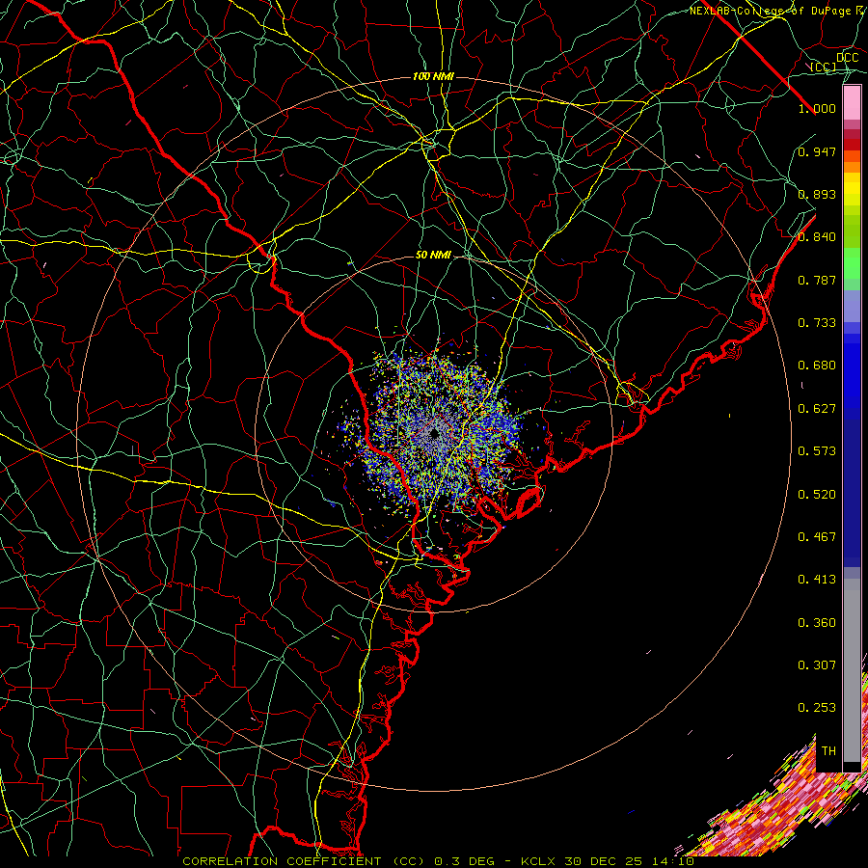
Task: Click the 0.413 legend value
Action: [x=817, y=580]
